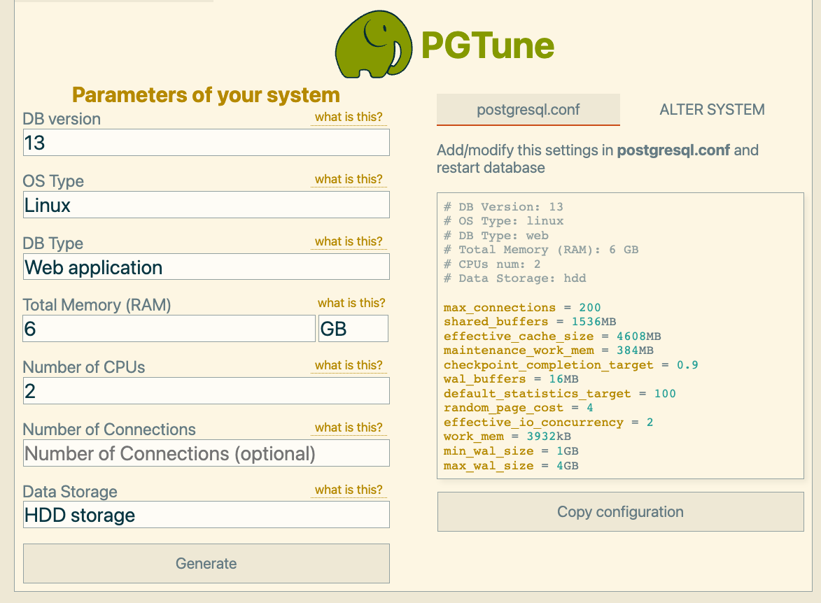Open 'what is this?' for Number of CPUs
Image resolution: width=821 pixels, height=603 pixels.
349,365
